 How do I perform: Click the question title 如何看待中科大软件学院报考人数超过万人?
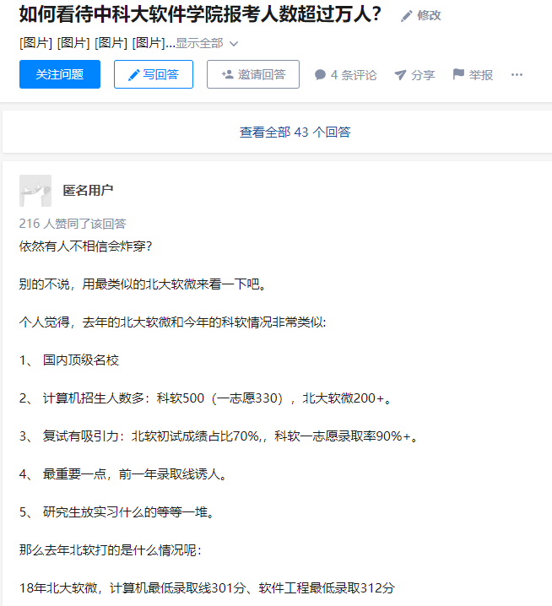point(200,14)
